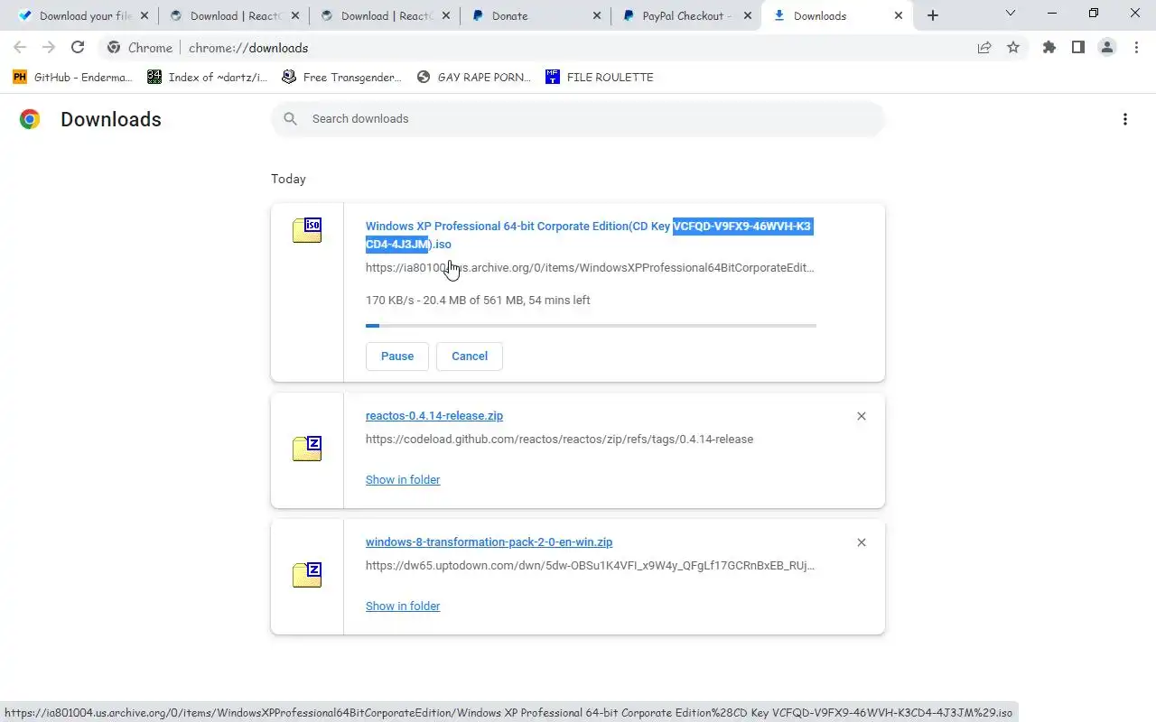Open the Extensions puzzle icon
The height and width of the screenshot is (722, 1156).
1049,48
